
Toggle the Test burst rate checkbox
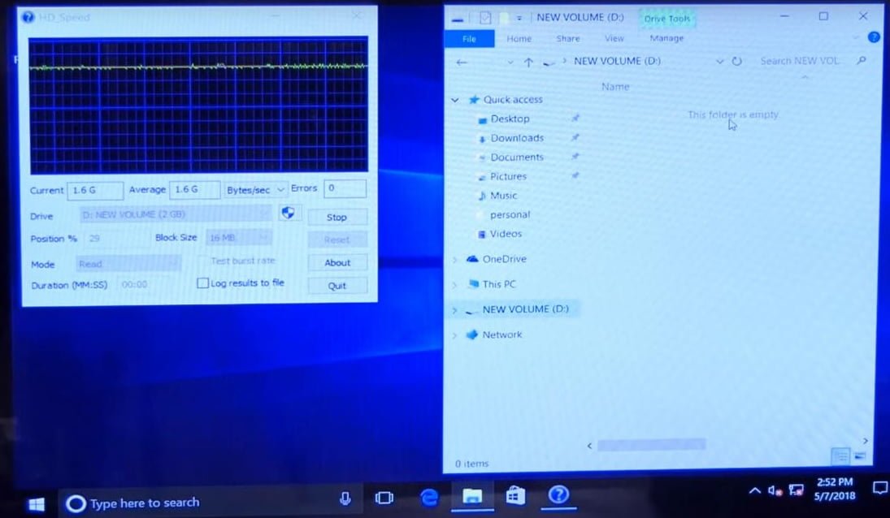(203, 261)
